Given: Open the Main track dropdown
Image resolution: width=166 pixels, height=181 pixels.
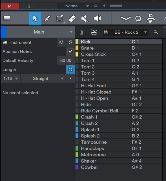Looking at the screenshot, I should click(40, 32).
